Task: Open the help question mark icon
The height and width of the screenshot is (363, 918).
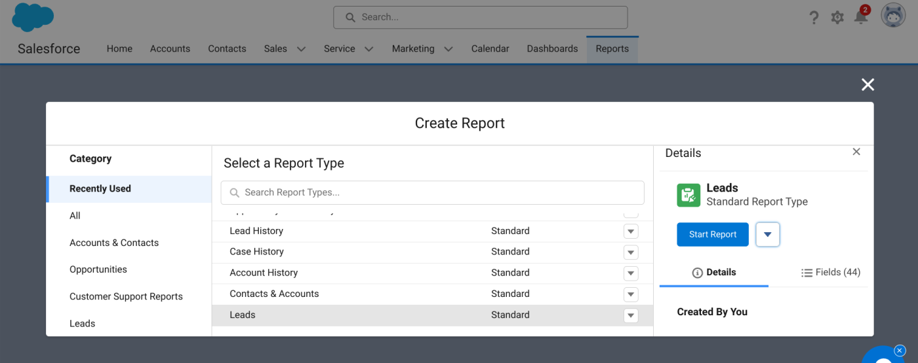Action: [814, 18]
